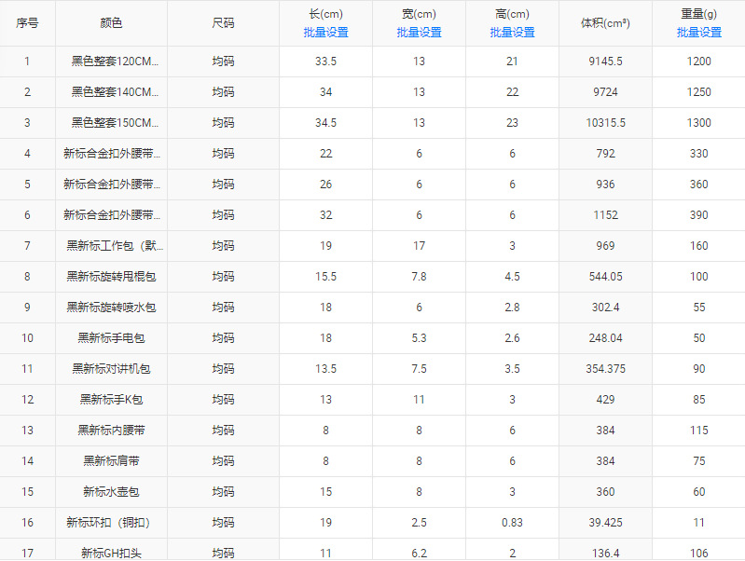Viewport: 745px width, 561px height.
Task: Open batch settings link under 宽(cm)
Action: [x=419, y=33]
